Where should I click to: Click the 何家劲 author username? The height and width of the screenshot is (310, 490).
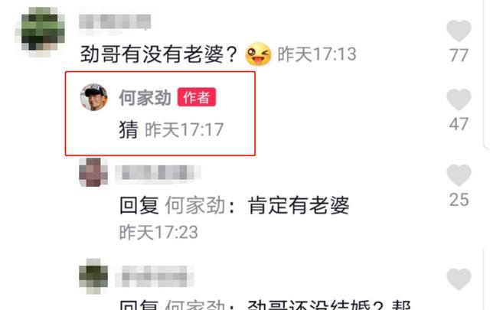pos(145,97)
